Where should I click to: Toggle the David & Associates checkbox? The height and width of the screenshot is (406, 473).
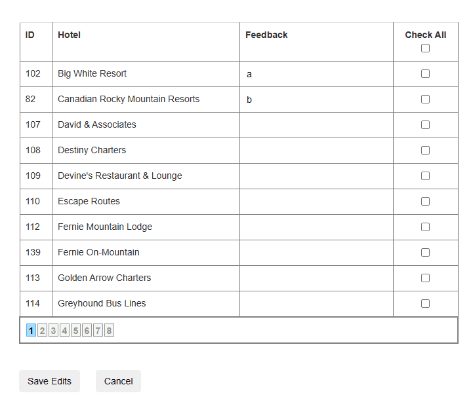[425, 125]
